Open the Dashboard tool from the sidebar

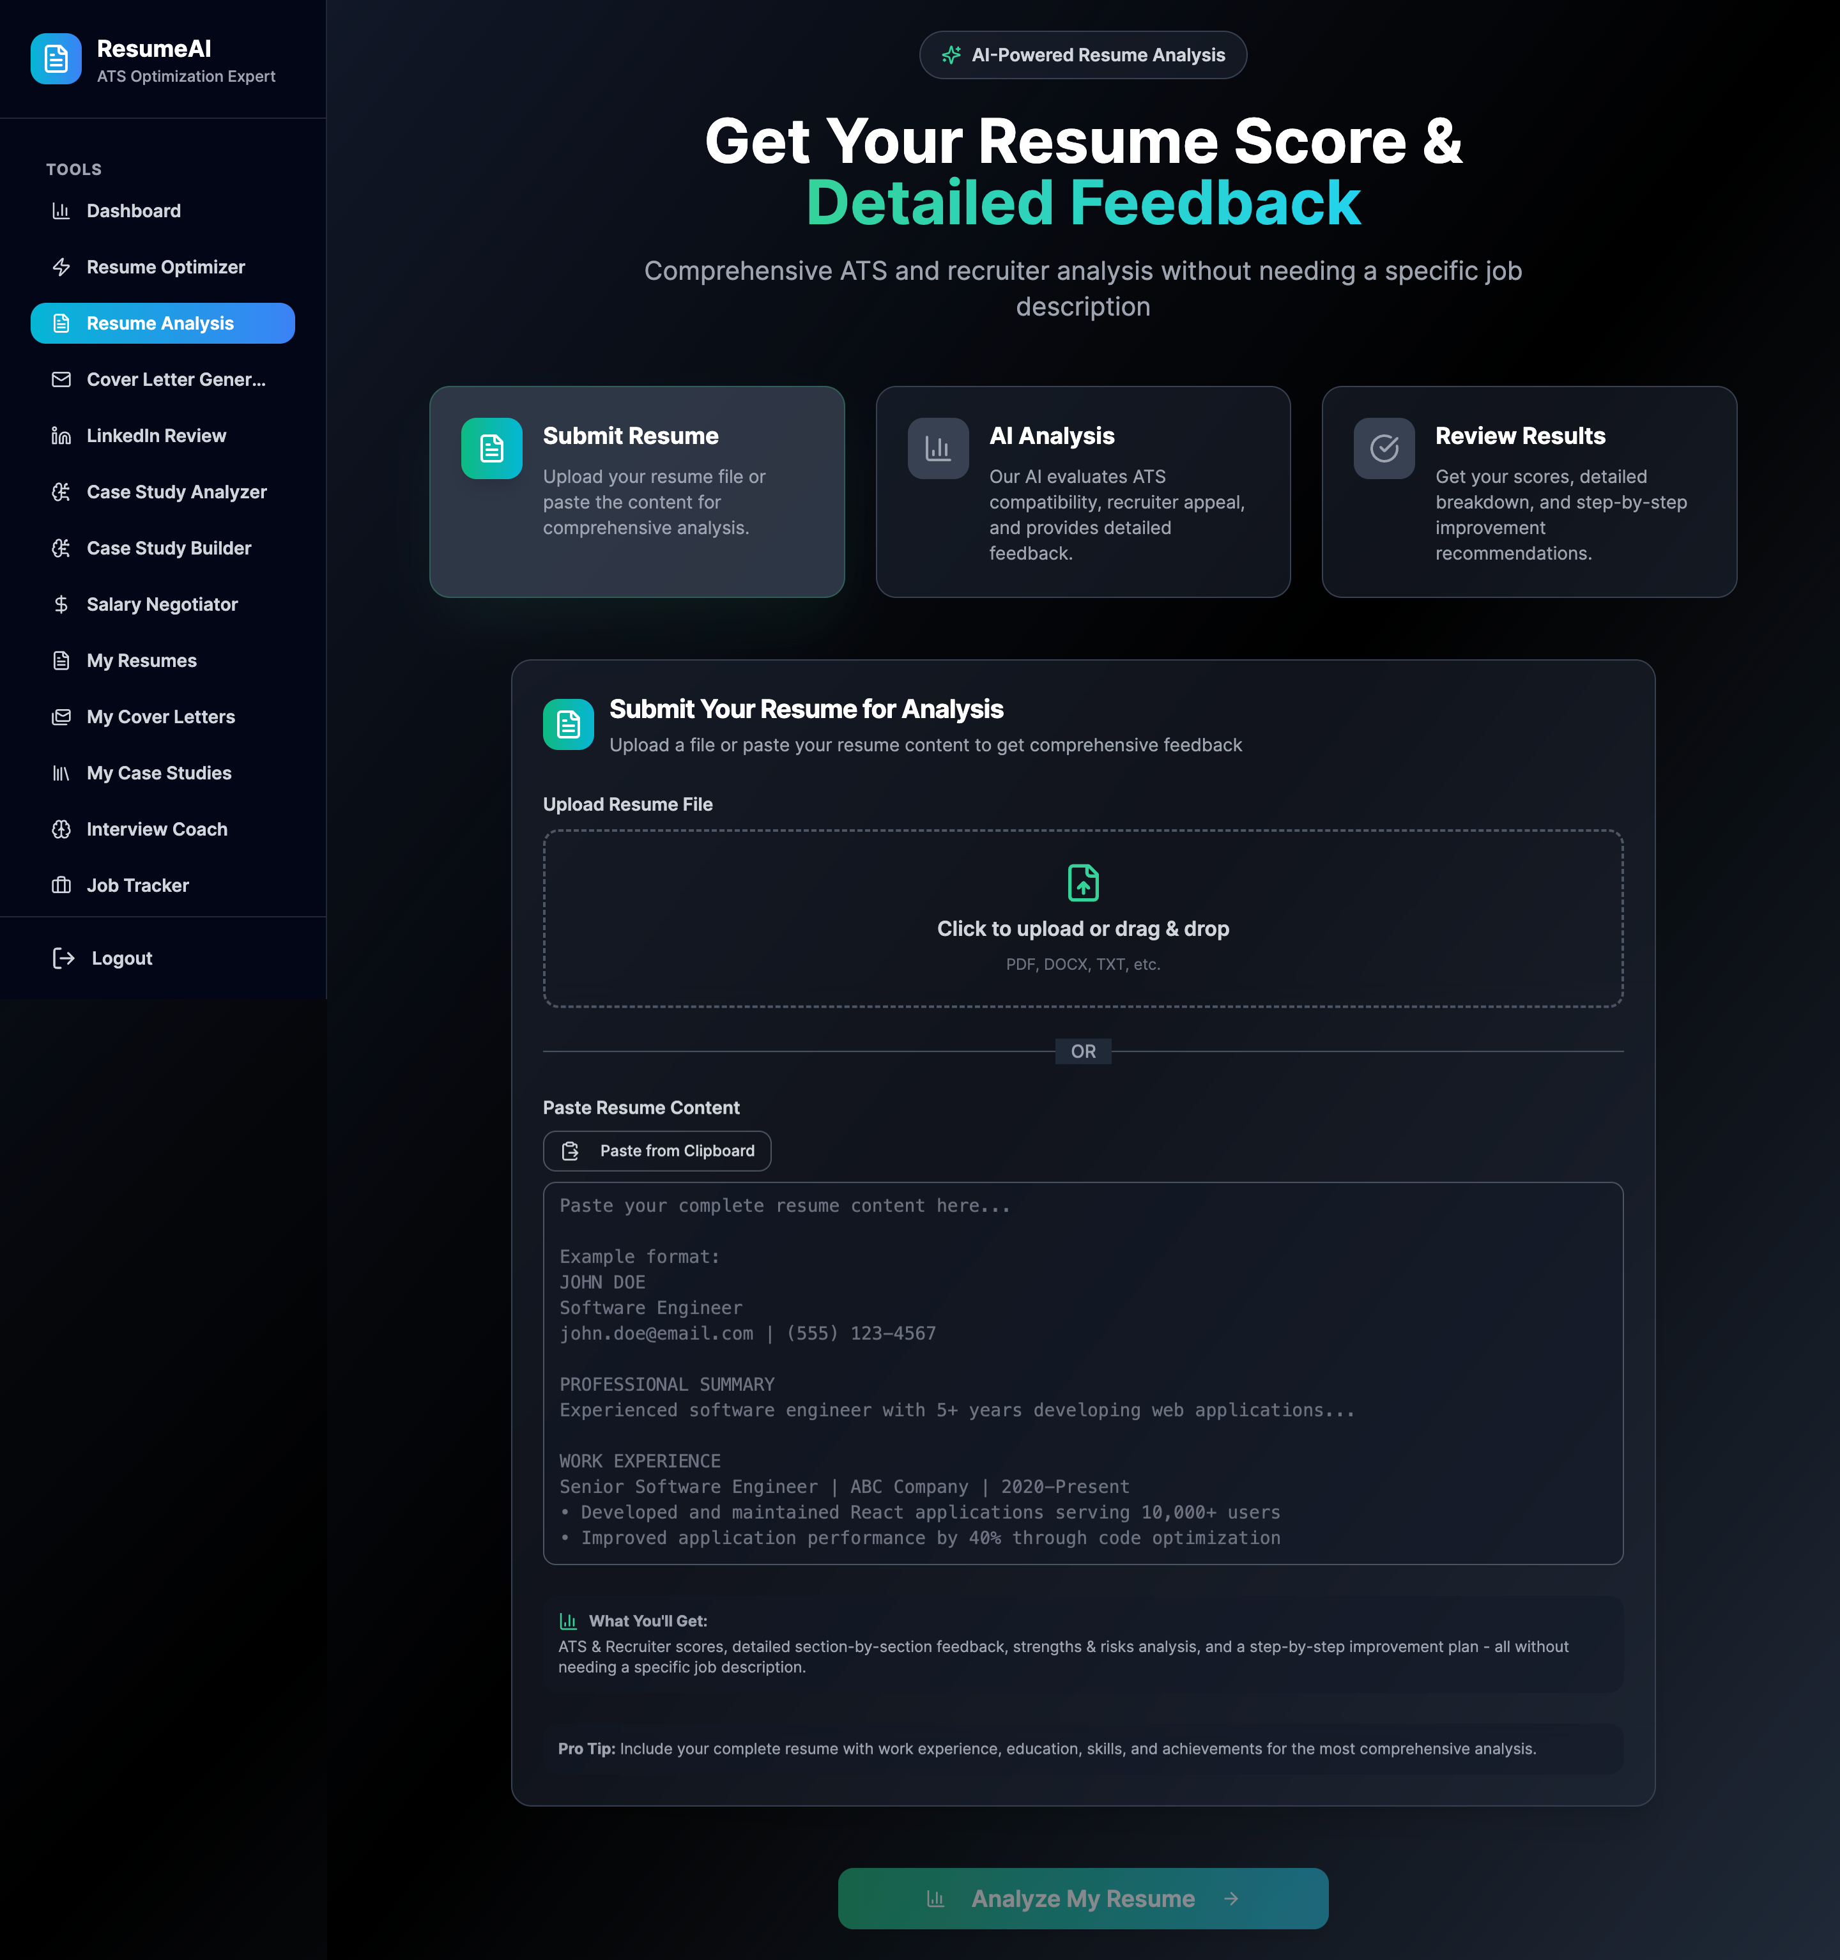(x=134, y=211)
